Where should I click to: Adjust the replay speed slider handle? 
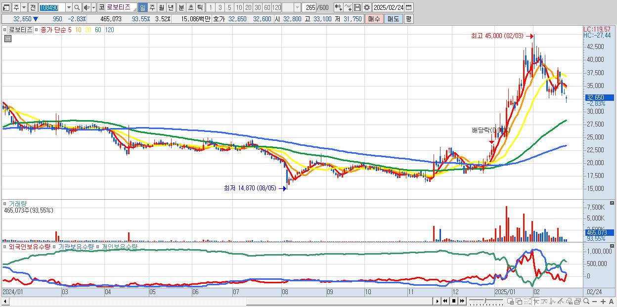click(485, 301)
